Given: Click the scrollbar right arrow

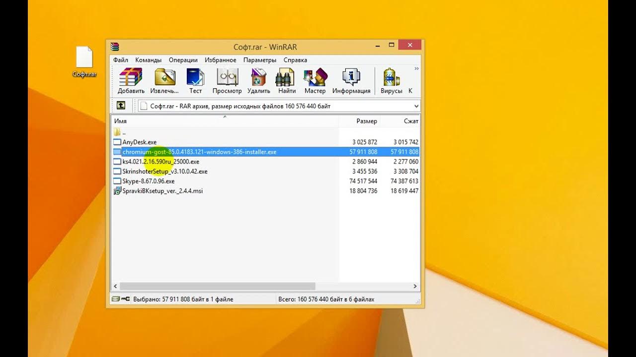Looking at the screenshot, I should pos(416,286).
